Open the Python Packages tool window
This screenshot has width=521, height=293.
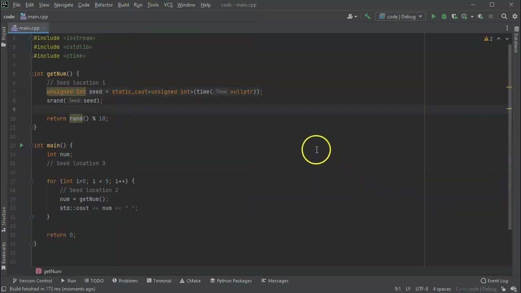pos(231,281)
